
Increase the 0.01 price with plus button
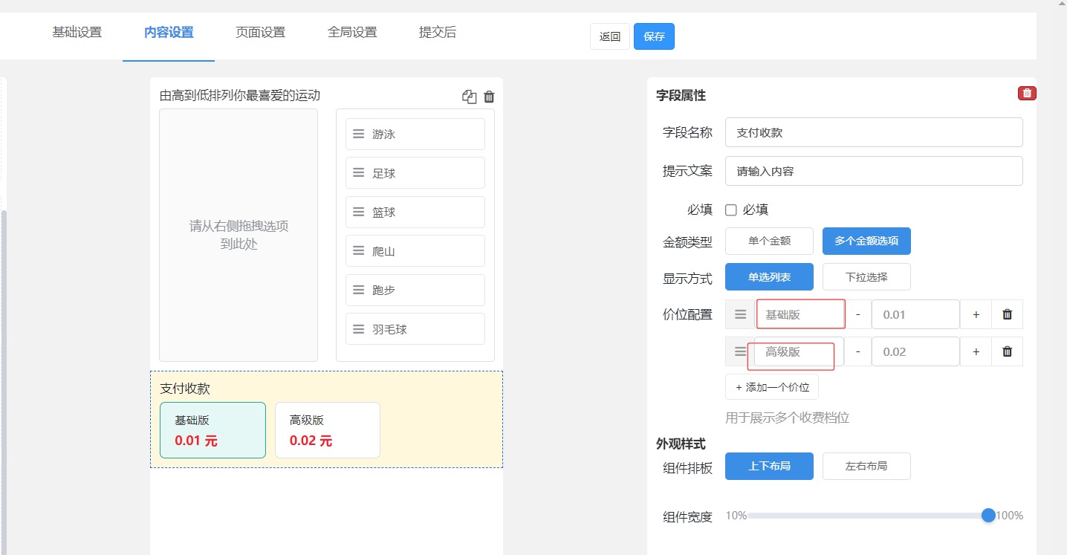pyautogui.click(x=976, y=314)
